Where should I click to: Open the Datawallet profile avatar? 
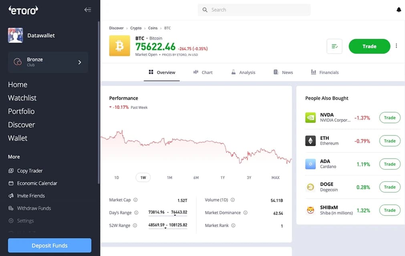point(15,36)
